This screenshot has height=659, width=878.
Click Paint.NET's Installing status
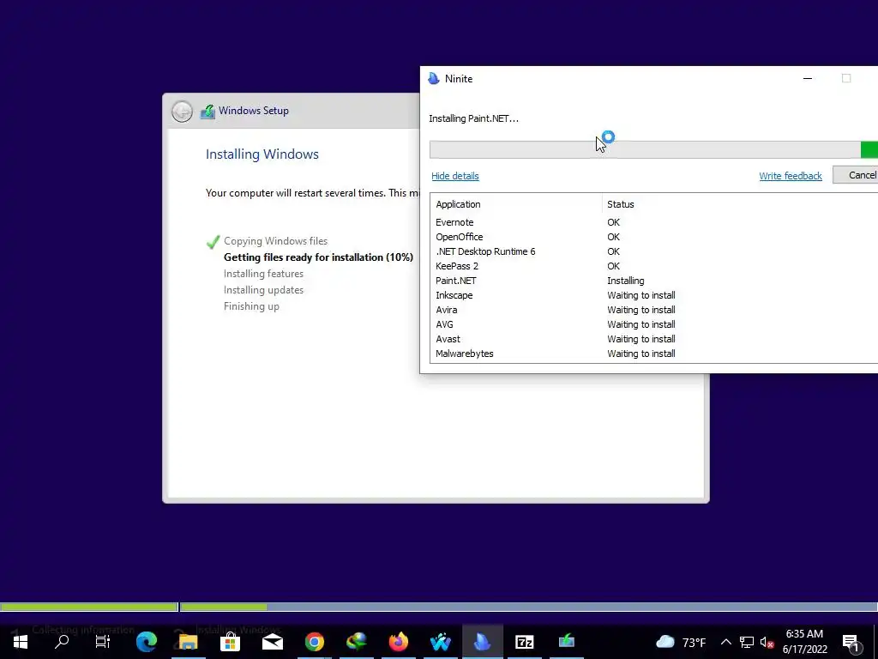coord(625,281)
